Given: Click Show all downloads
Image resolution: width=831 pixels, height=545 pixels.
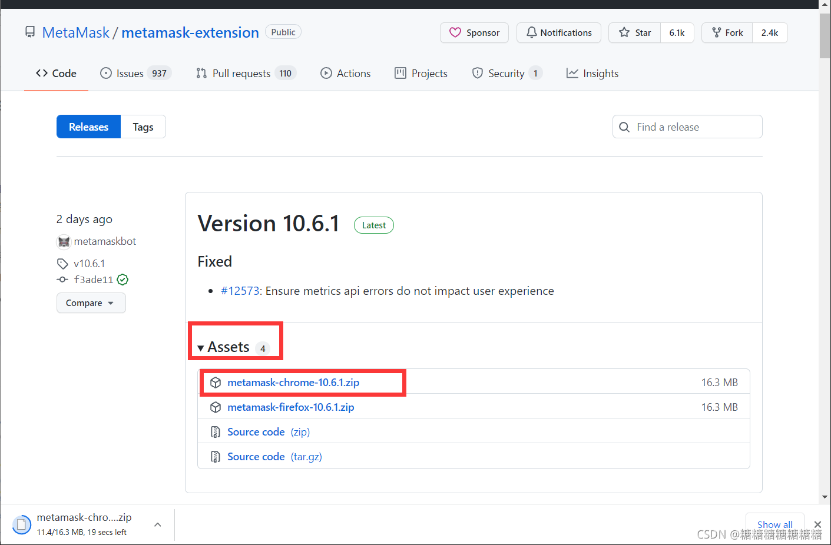Looking at the screenshot, I should (774, 524).
